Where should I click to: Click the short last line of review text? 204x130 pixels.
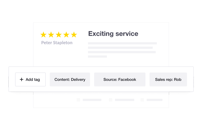[97, 56]
